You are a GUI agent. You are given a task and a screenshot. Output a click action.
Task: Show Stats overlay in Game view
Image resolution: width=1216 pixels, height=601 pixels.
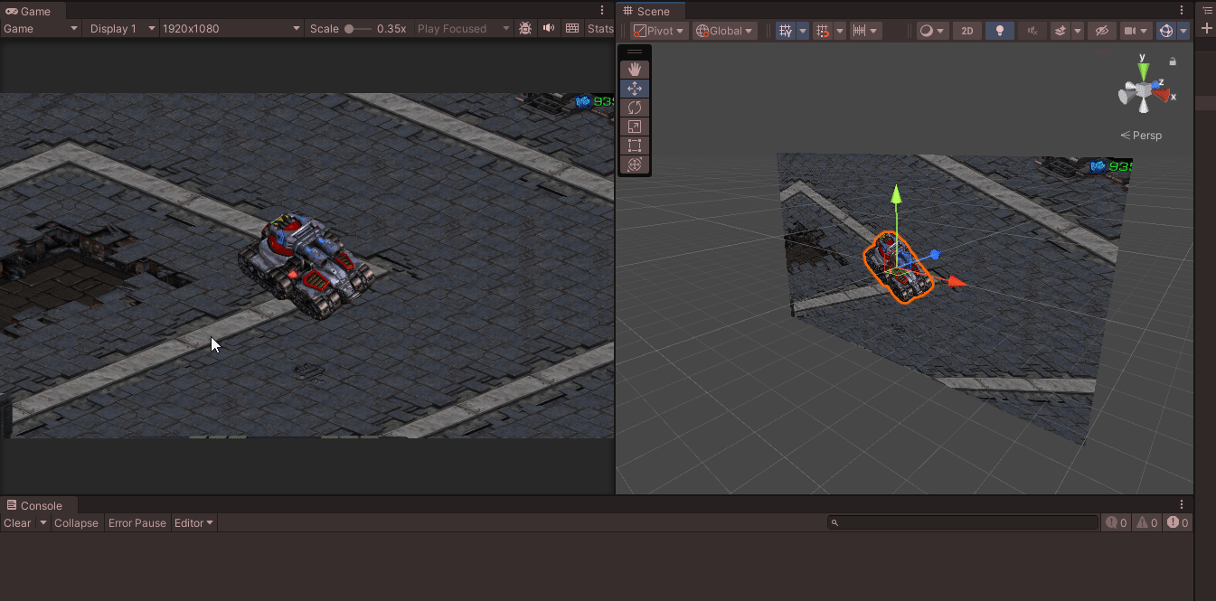tap(600, 29)
